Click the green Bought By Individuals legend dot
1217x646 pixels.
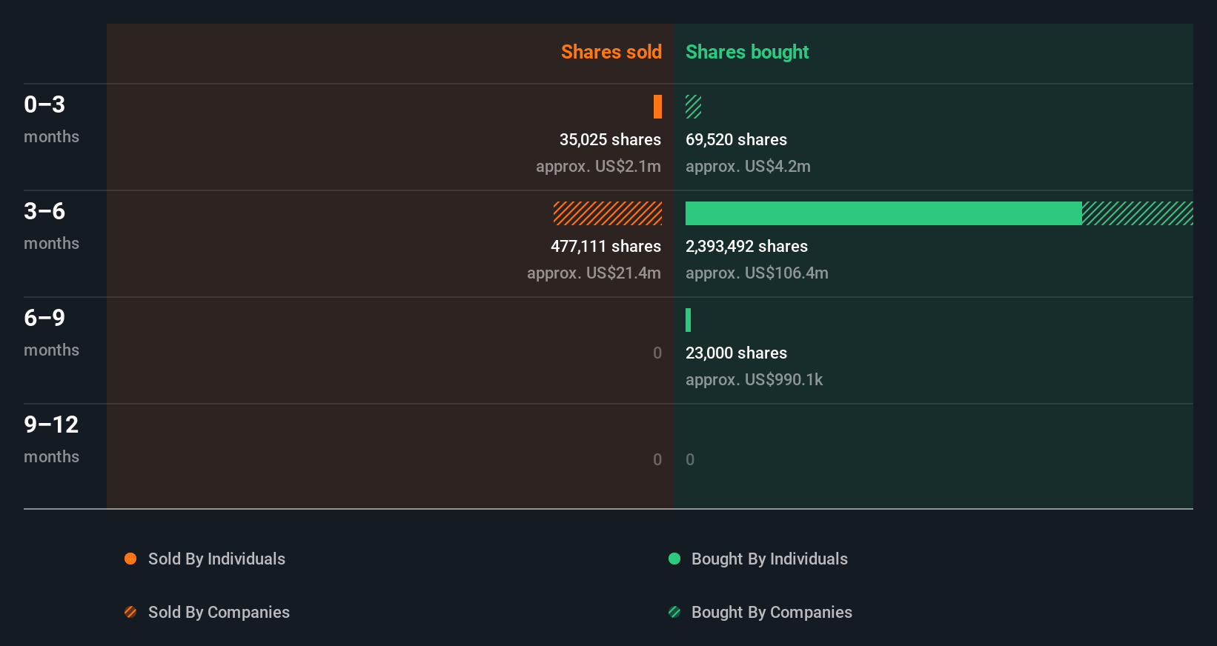click(x=674, y=559)
